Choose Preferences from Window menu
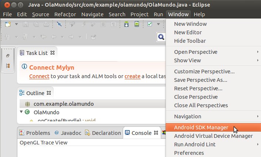261x157 pixels. (x=213, y=153)
